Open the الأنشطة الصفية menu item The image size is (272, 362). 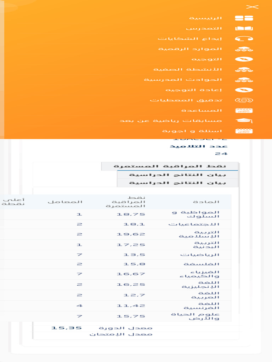[x=188, y=69]
